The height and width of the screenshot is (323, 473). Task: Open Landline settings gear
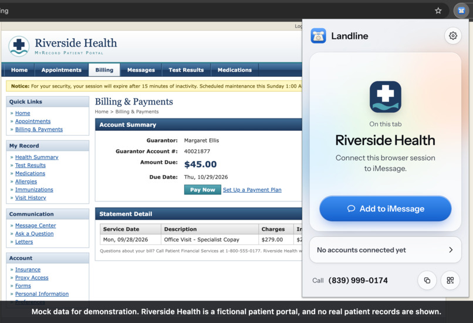pyautogui.click(x=453, y=36)
